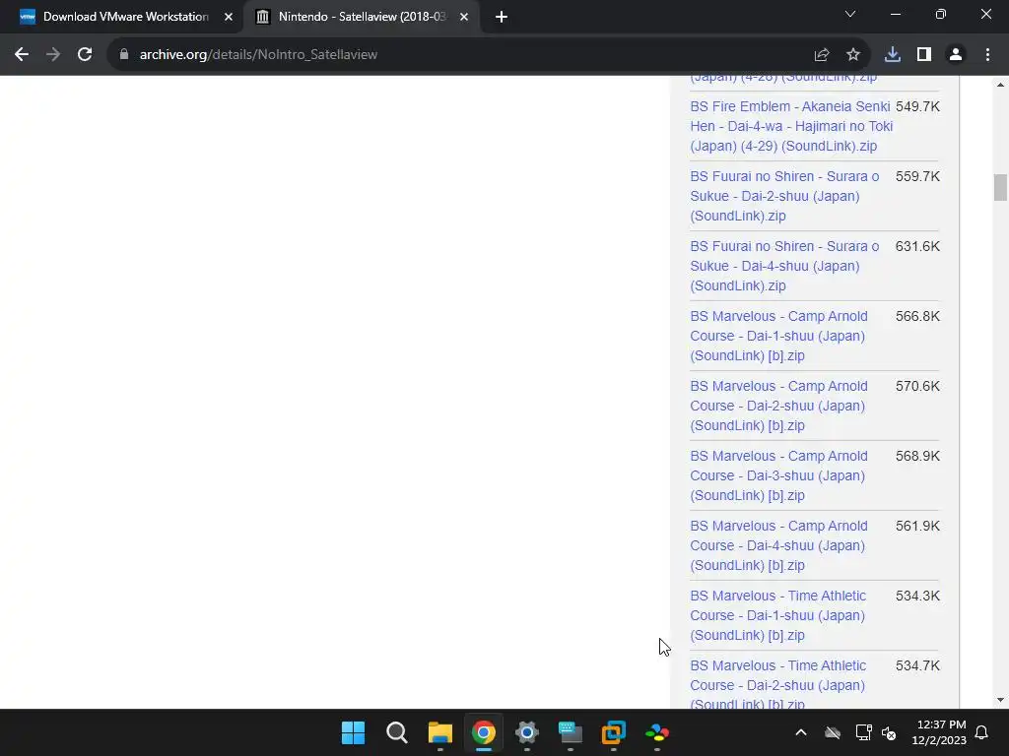Open the Chrome downloads icon

click(x=893, y=55)
